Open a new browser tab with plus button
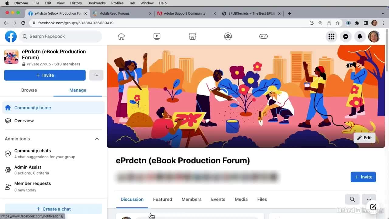Screen dimensions: 389x219 point(290,13)
